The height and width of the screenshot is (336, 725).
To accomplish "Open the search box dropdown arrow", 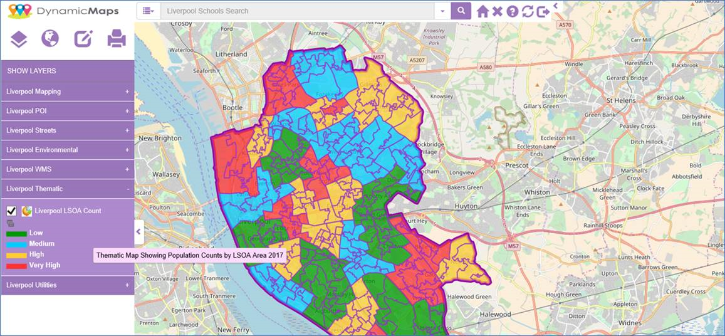I will [x=442, y=11].
